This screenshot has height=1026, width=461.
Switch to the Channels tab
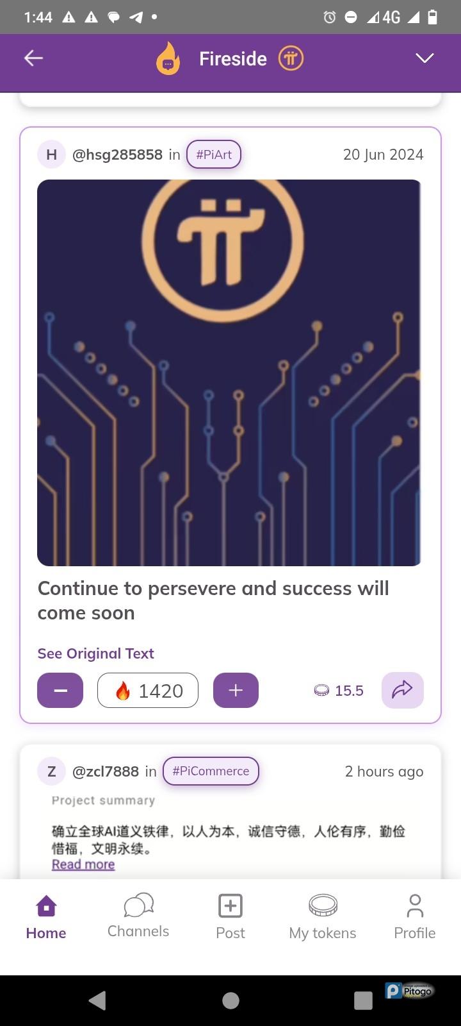[x=138, y=917]
